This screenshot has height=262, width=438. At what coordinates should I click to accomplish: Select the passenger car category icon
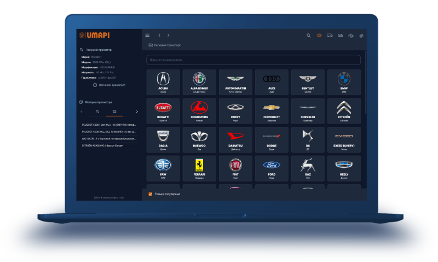319,36
